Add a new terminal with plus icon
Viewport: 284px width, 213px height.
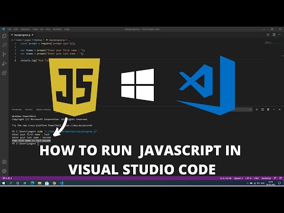pyautogui.click(x=257, y=109)
